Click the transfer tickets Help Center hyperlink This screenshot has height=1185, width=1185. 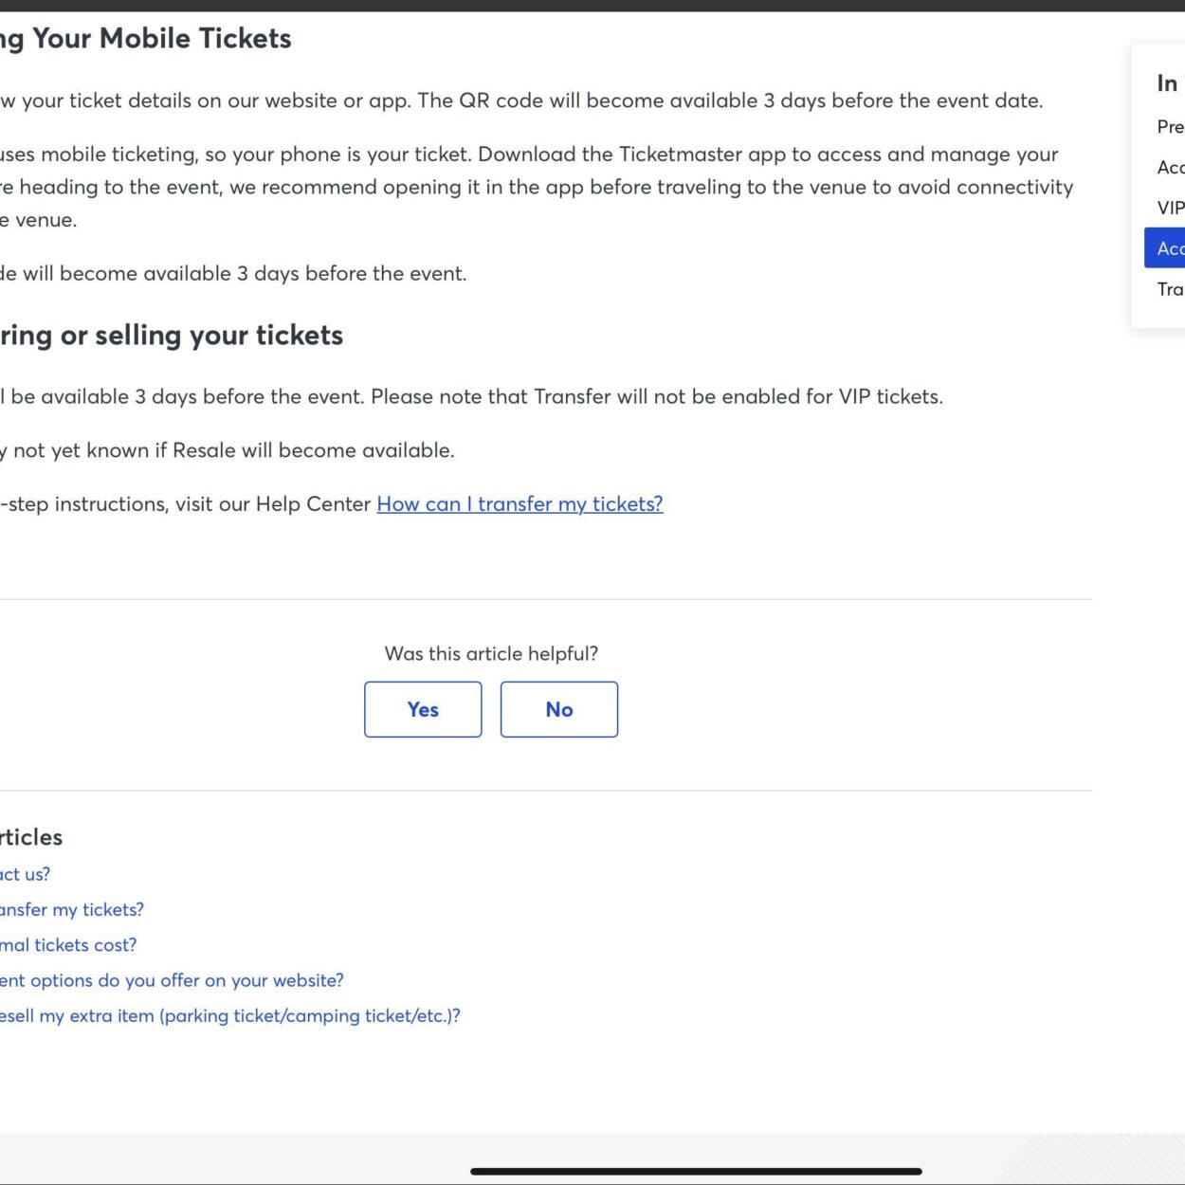click(520, 503)
